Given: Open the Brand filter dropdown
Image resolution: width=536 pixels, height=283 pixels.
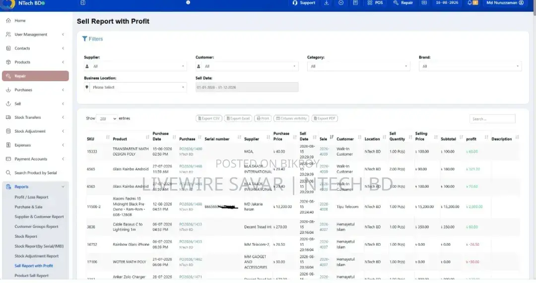Looking at the screenshot, I should [x=470, y=66].
